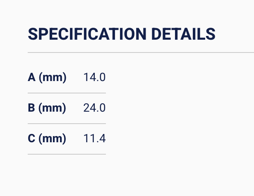The width and height of the screenshot is (254, 196).
Task: Click the divider line below the 11.4 row
Action: coord(67,154)
